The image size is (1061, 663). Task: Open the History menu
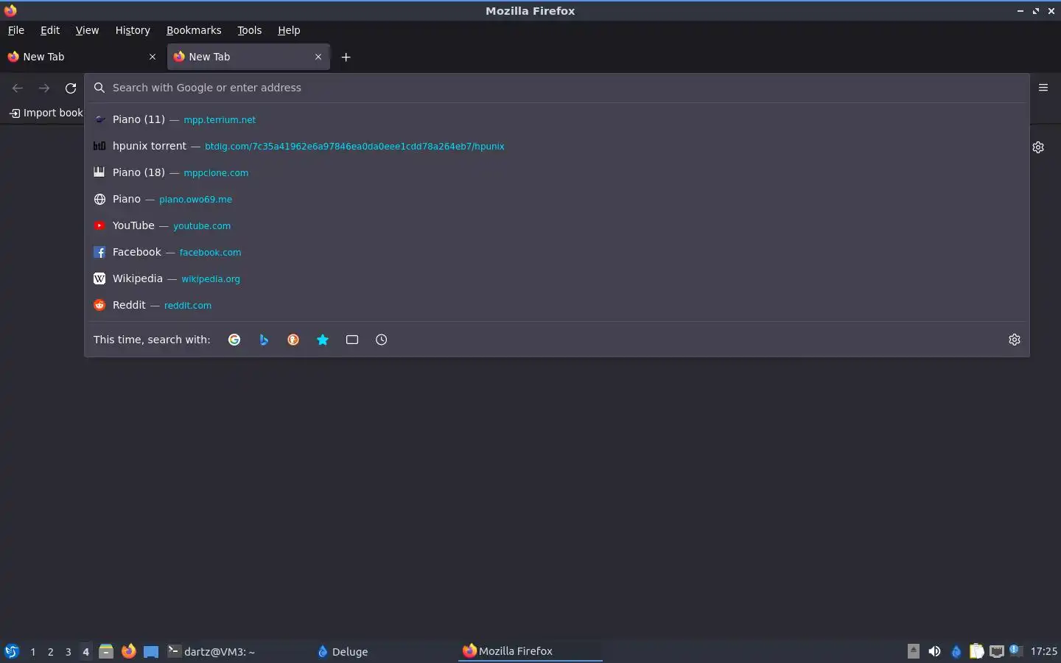tap(133, 30)
